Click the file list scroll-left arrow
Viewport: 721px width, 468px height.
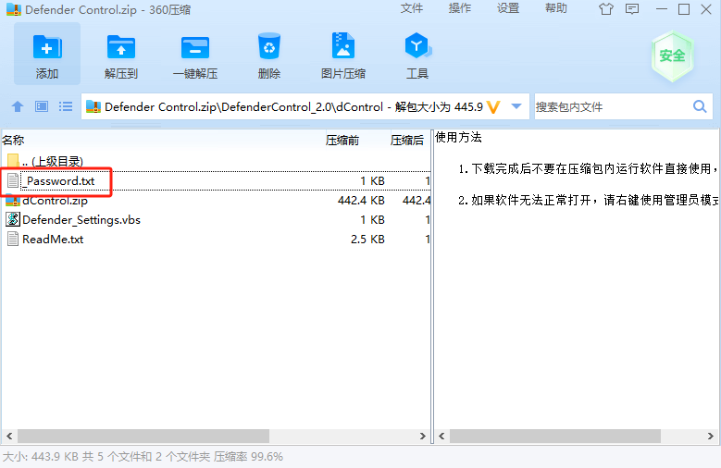point(8,436)
